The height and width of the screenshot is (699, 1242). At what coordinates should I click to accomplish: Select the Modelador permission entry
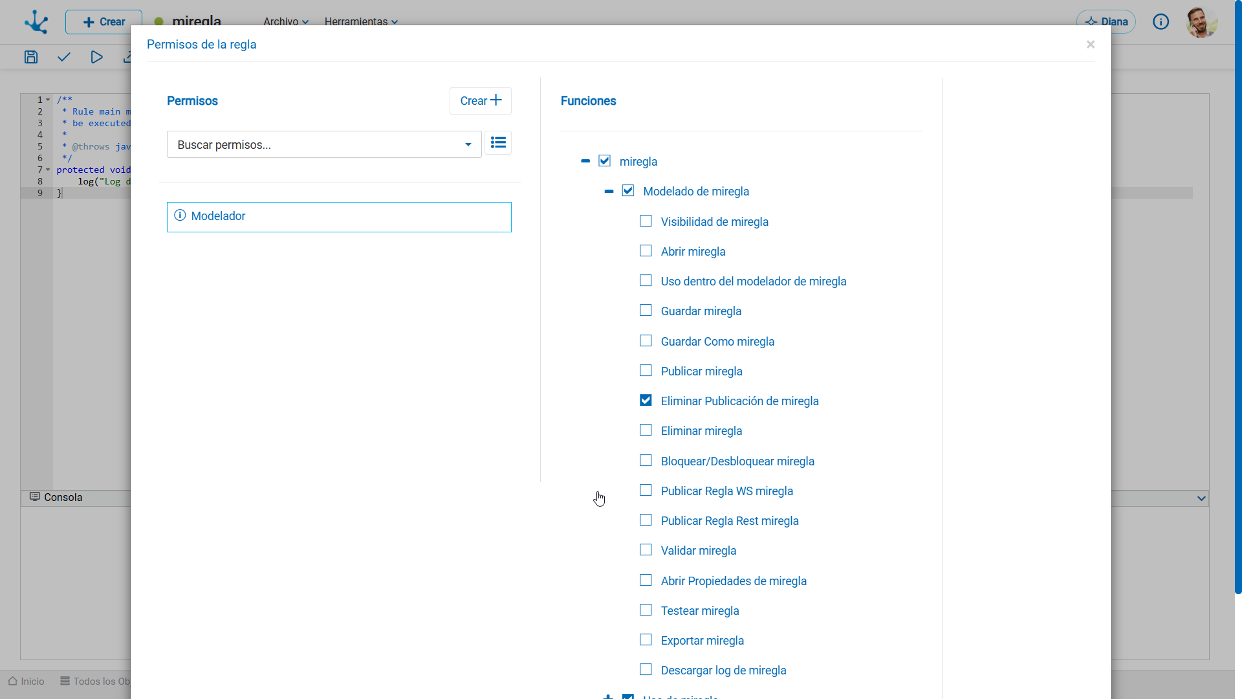coord(339,217)
